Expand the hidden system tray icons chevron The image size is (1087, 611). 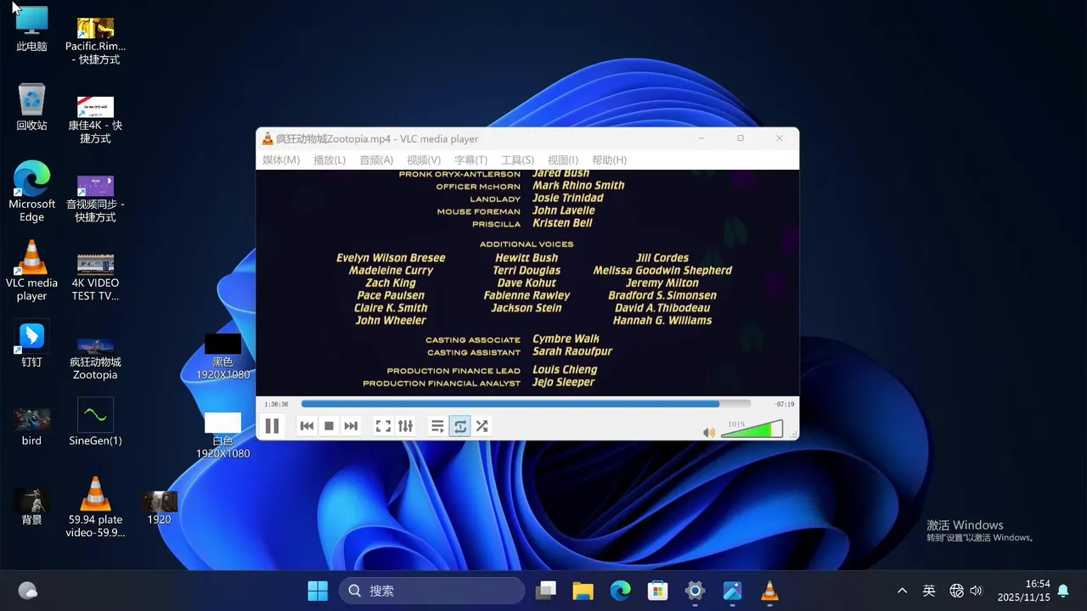click(x=902, y=591)
